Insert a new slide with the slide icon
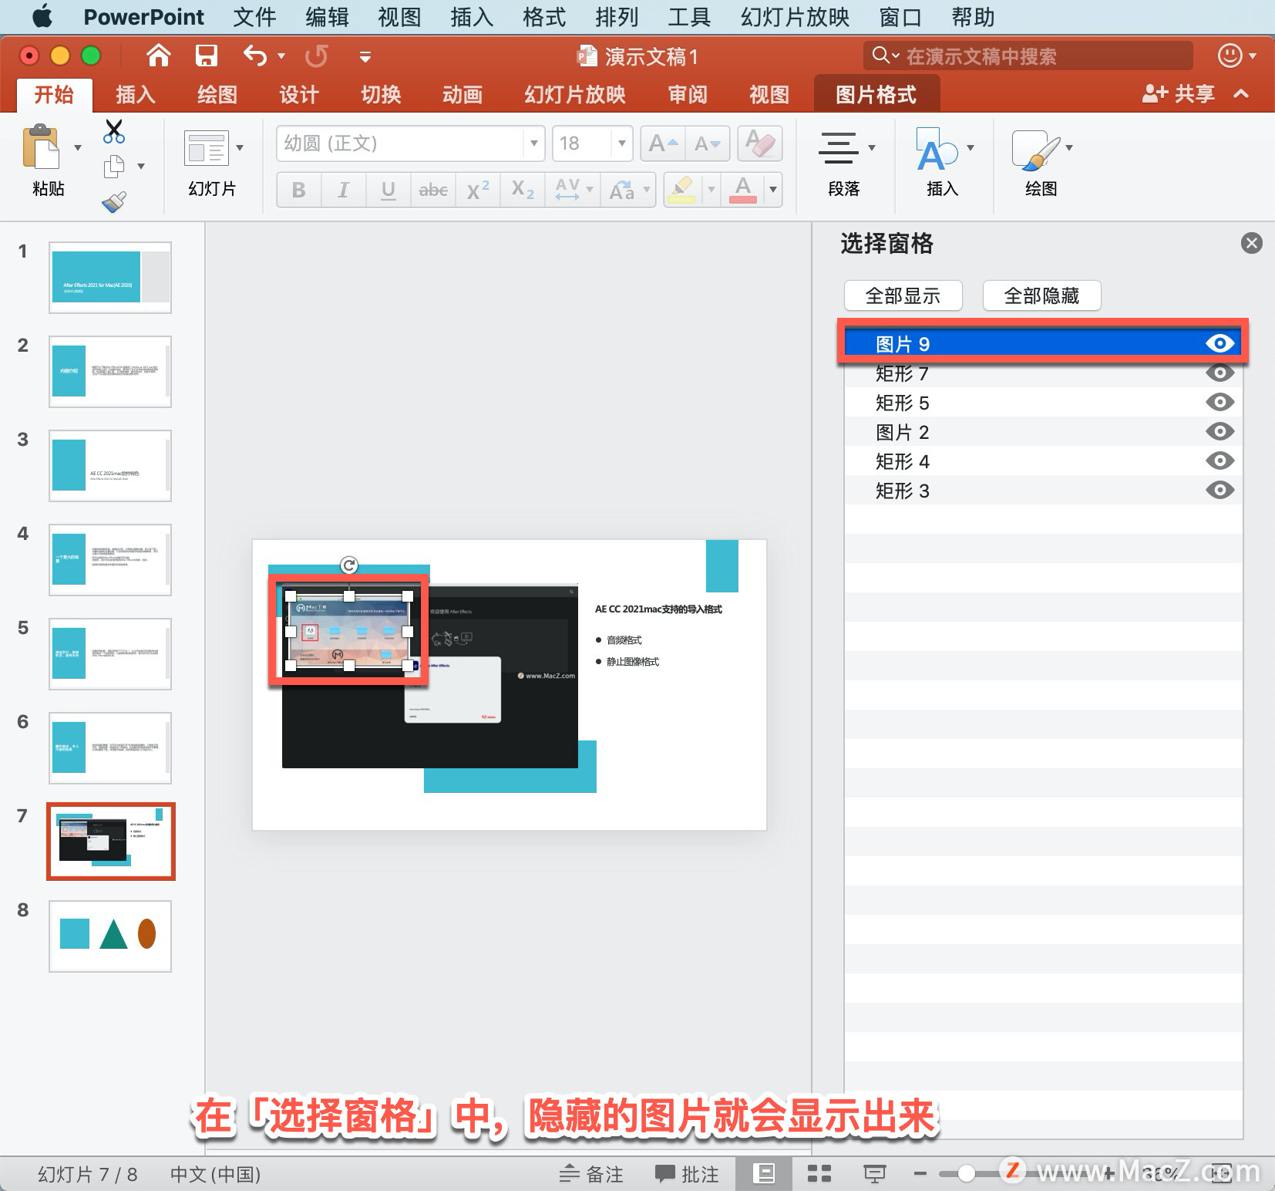 coord(207,147)
